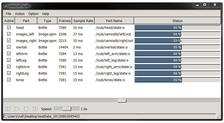Viewport: 224px width, 123px height.
Task: Open the Option menu
Action: point(33,14)
